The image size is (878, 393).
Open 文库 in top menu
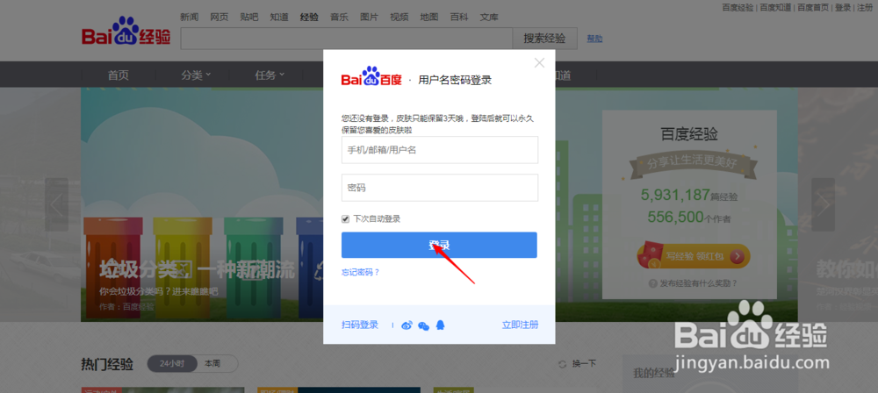[489, 17]
